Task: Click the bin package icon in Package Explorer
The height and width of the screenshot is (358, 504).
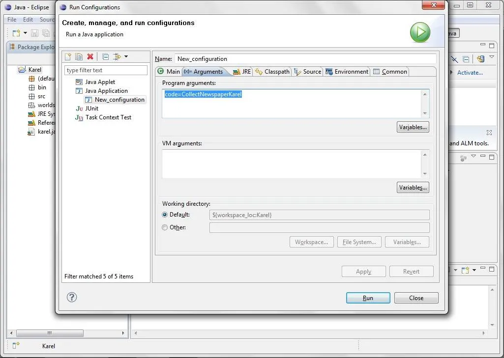Action: coord(31,87)
